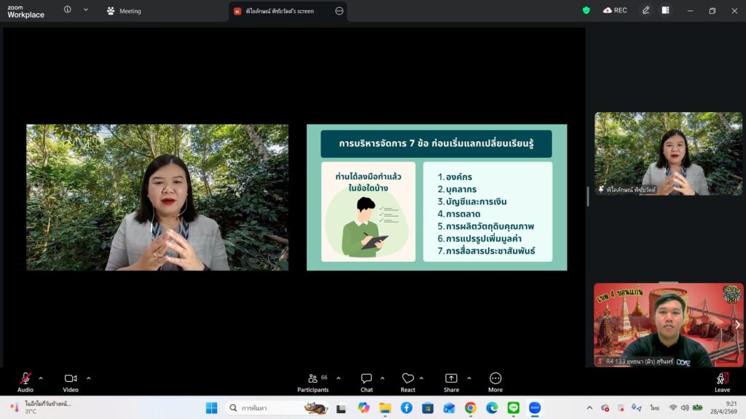Screen dimensions: 746x419
Task: Expand the Participants options arrow
Action: coord(338,378)
